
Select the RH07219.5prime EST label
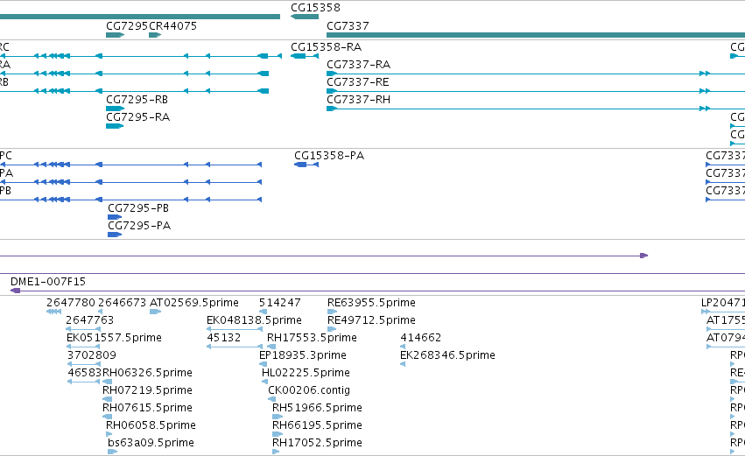click(147, 390)
